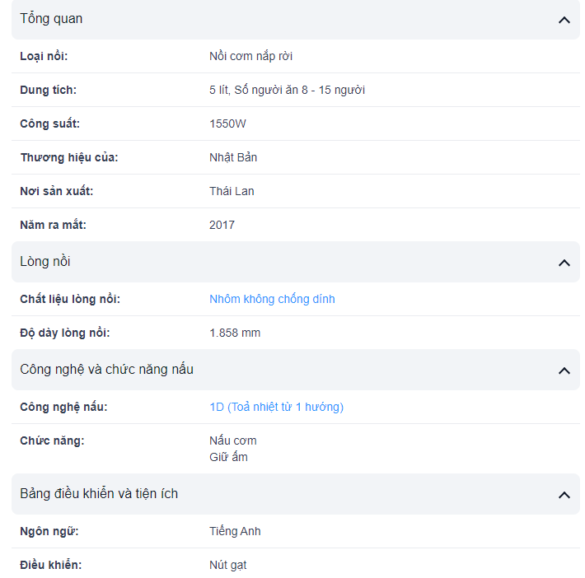Click the Tiếng Anh language value
The height and width of the screenshot is (578, 585).
235,531
